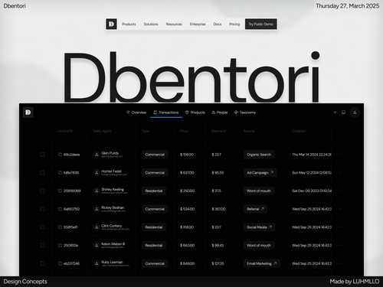The image size is (383, 287).
Task: Click the Organic Search source tag
Action: (x=259, y=155)
